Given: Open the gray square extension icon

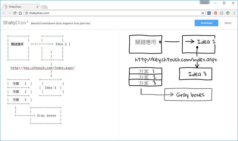Looking at the screenshot, I should click(x=222, y=13).
